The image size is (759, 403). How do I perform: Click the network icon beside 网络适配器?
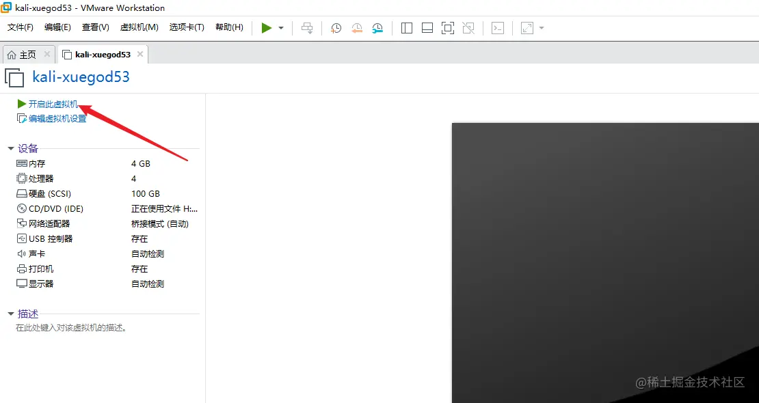point(21,223)
